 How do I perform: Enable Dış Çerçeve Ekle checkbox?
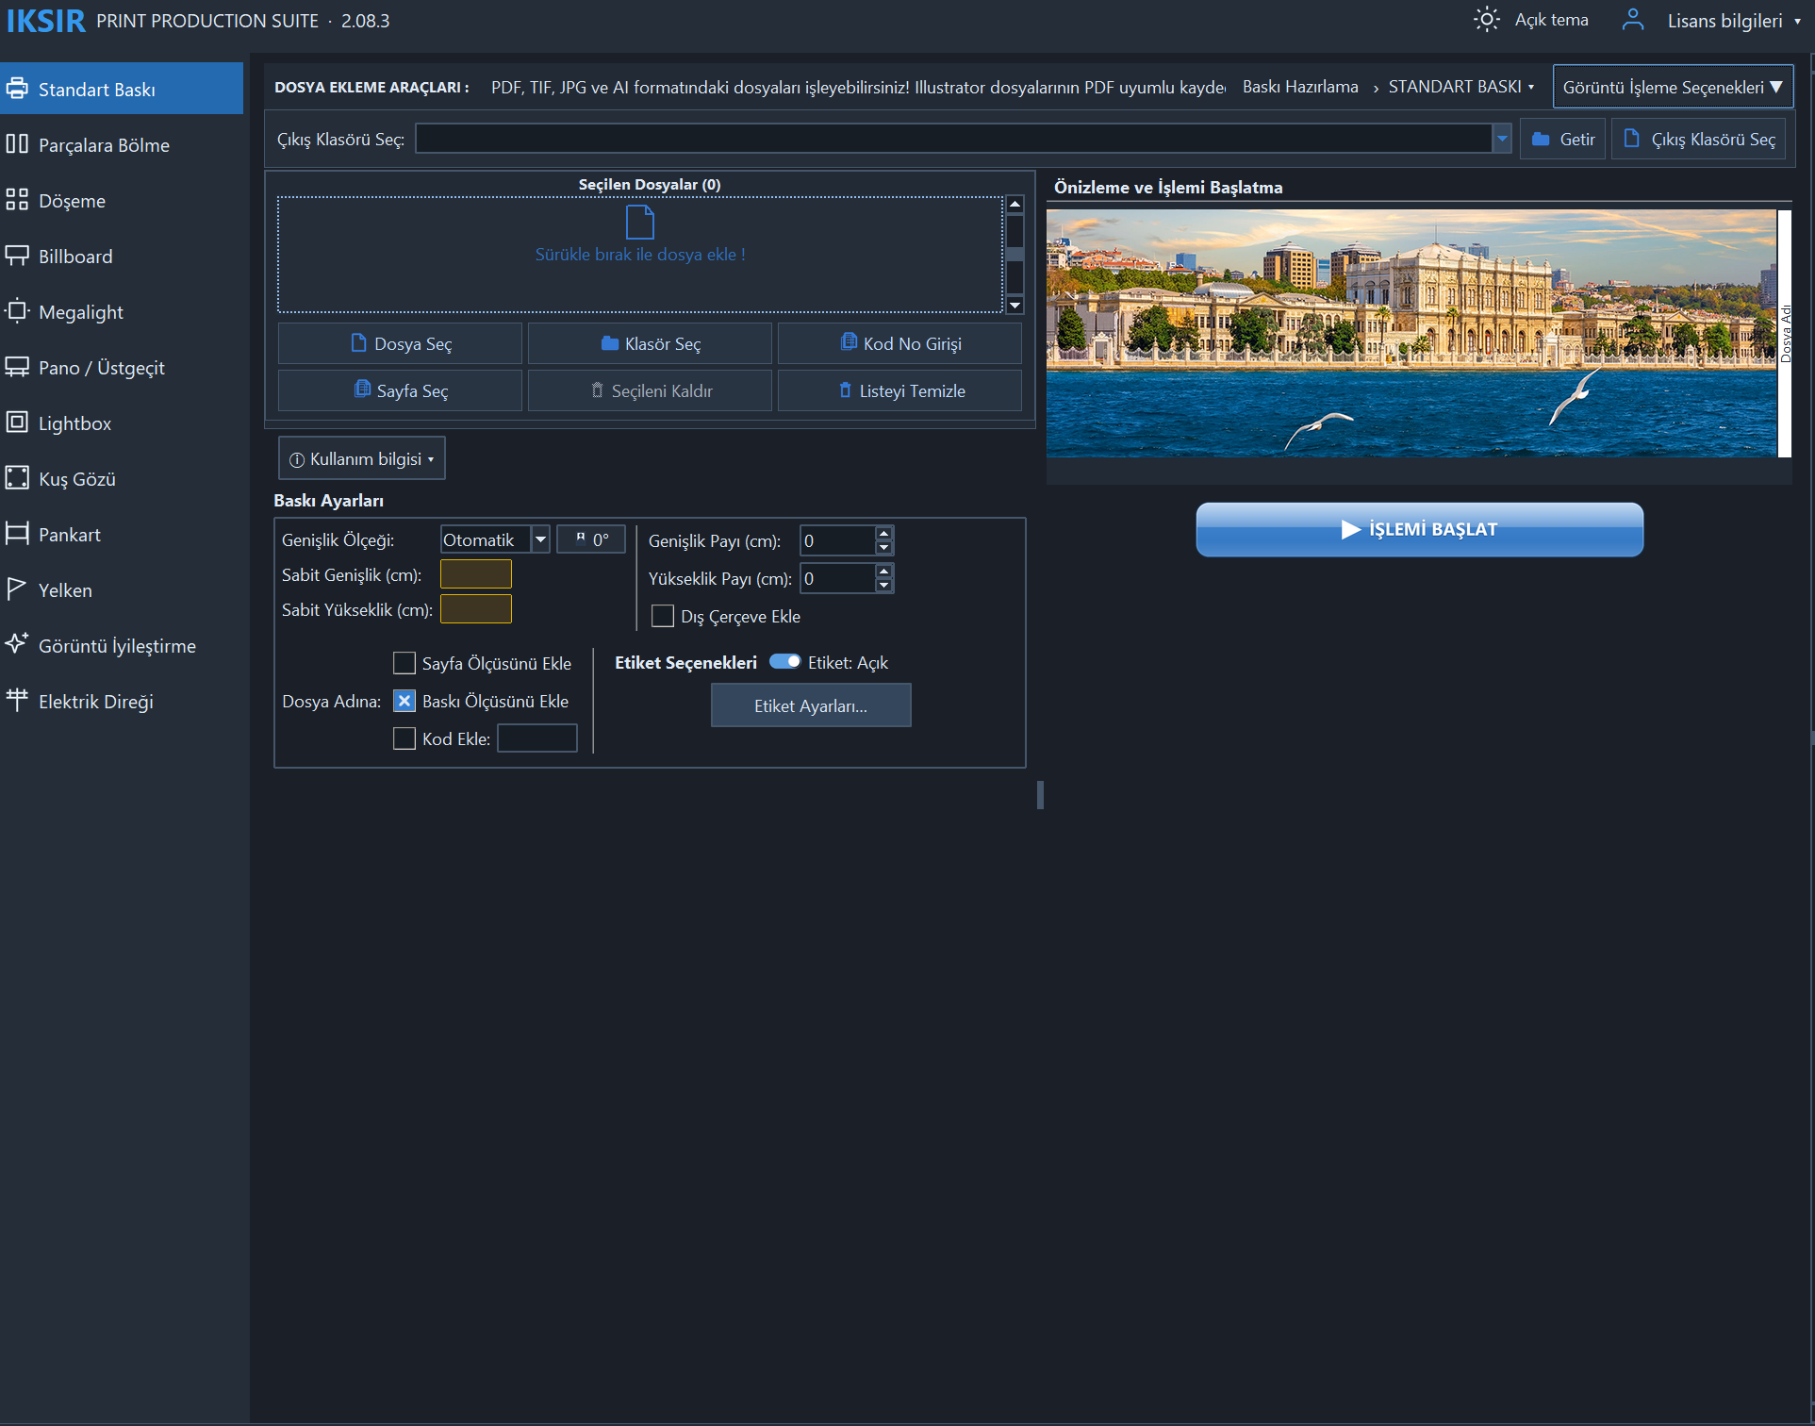click(x=663, y=616)
